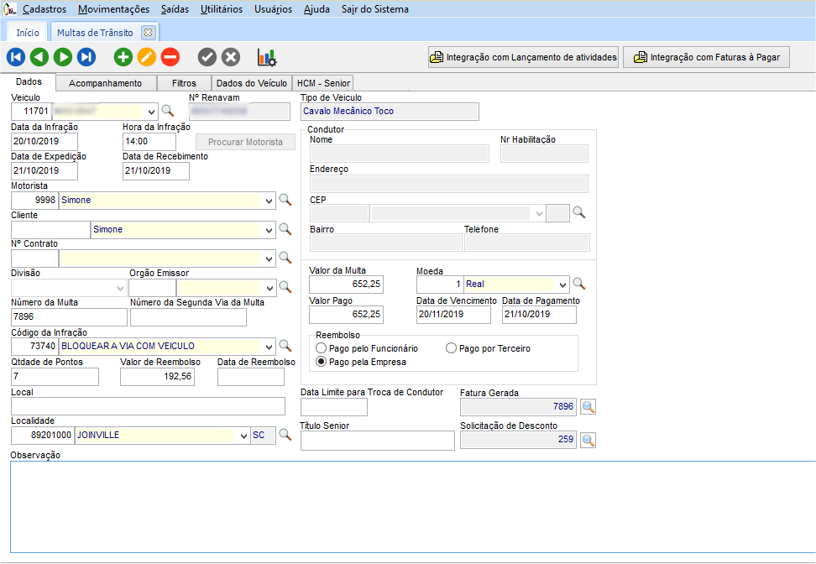Viewport: 816px width, 564px height.
Task: Open the chart report settings icon
Action: click(267, 57)
